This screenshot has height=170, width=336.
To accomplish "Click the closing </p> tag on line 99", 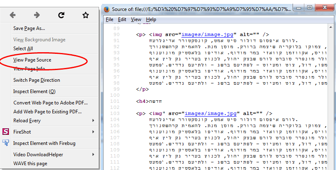I will (x=142, y=89).
